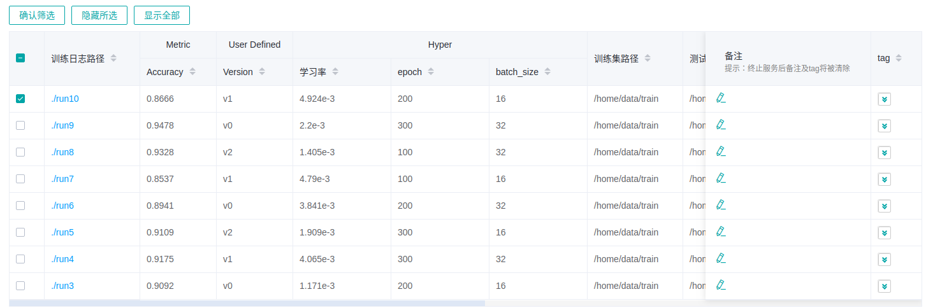Edit the note for run3 row
This screenshot has width=926, height=308.
click(x=721, y=285)
